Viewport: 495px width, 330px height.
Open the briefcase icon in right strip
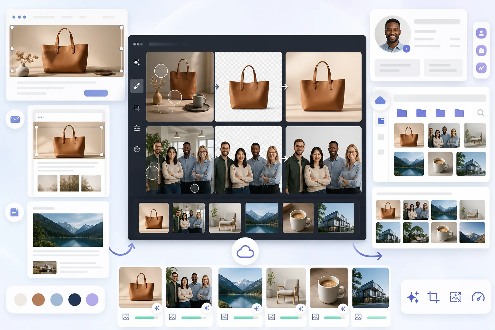481,51
